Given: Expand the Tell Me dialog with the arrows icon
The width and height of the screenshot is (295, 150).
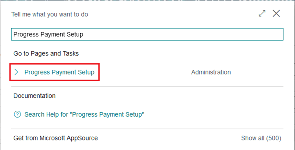Looking at the screenshot, I should pyautogui.click(x=262, y=14).
